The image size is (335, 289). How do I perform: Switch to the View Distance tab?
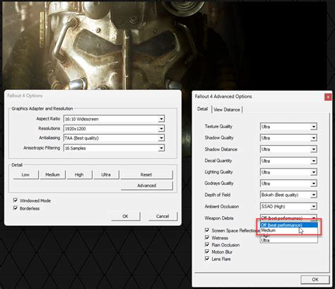click(227, 110)
